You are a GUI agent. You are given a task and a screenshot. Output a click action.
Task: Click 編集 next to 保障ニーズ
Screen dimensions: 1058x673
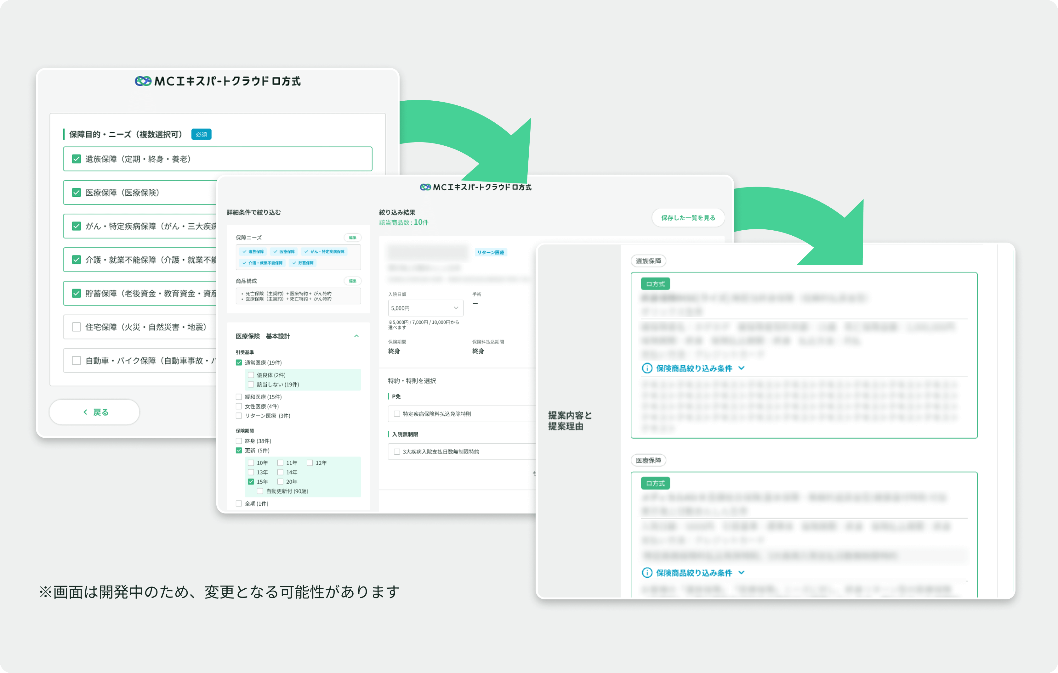[353, 237]
